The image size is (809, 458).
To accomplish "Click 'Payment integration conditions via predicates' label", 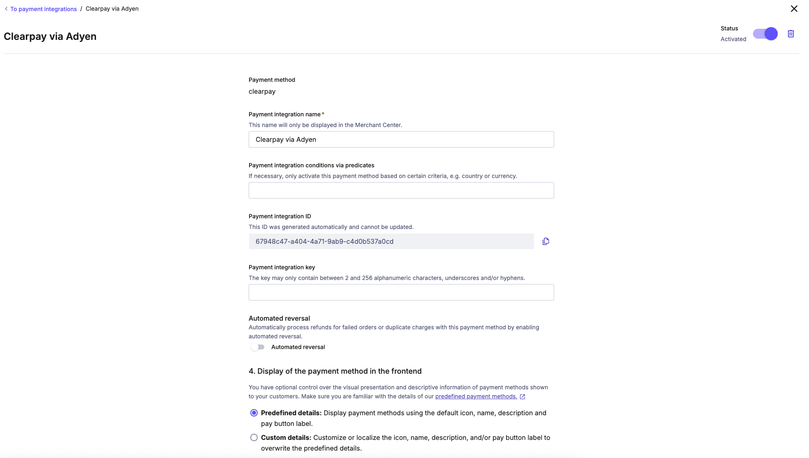I will pyautogui.click(x=311, y=165).
